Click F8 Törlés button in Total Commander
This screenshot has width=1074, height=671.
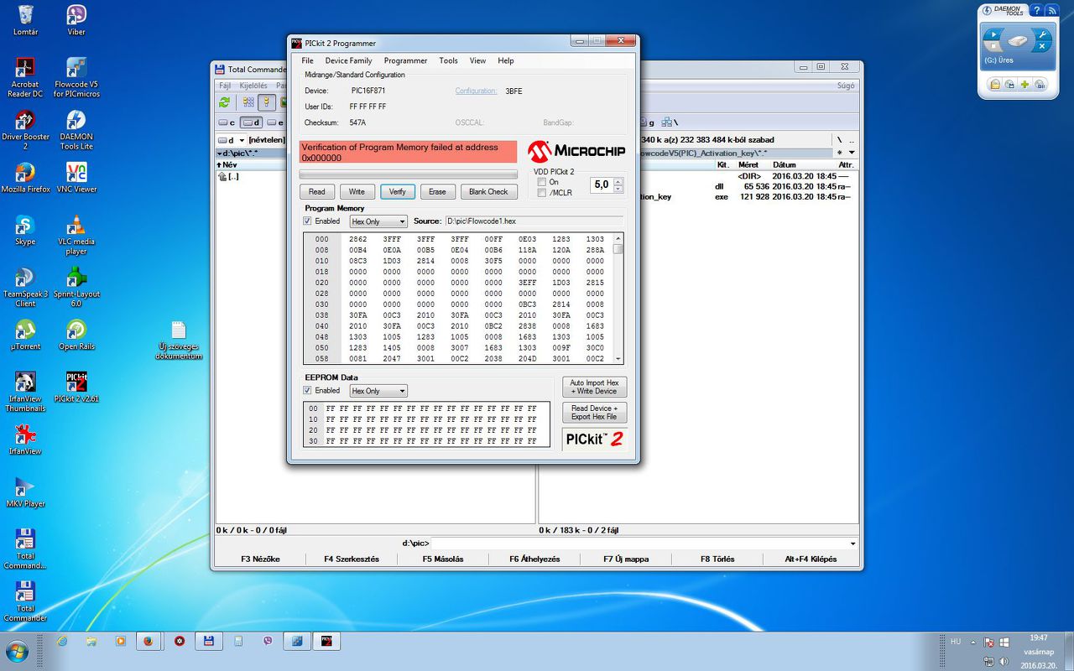click(x=717, y=559)
